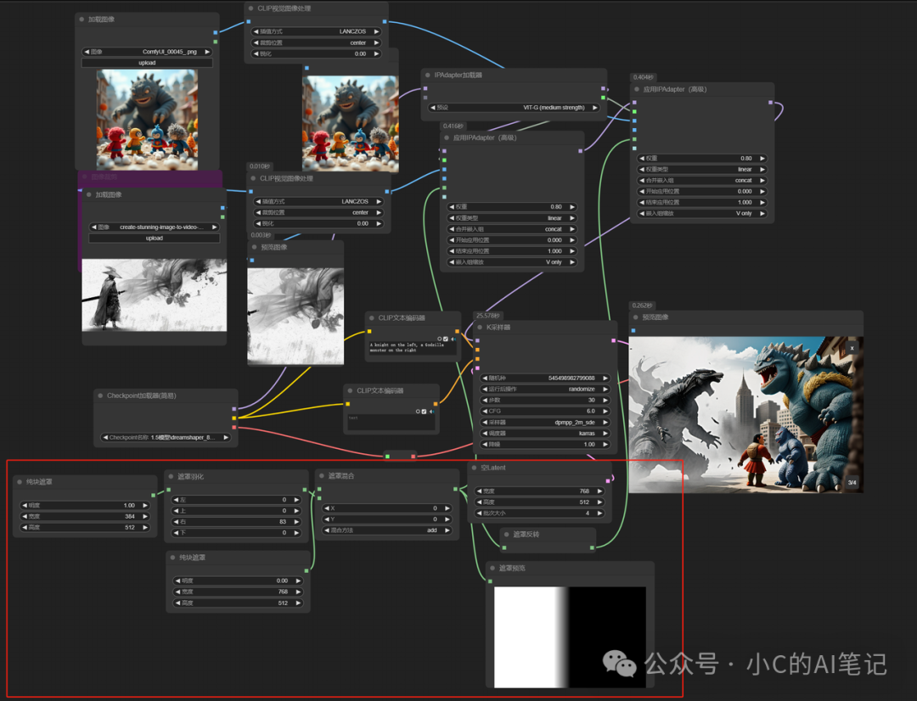Viewport: 917px width, 701px height.
Task: Select the generated Godzilla battle preview image
Action: click(745, 414)
